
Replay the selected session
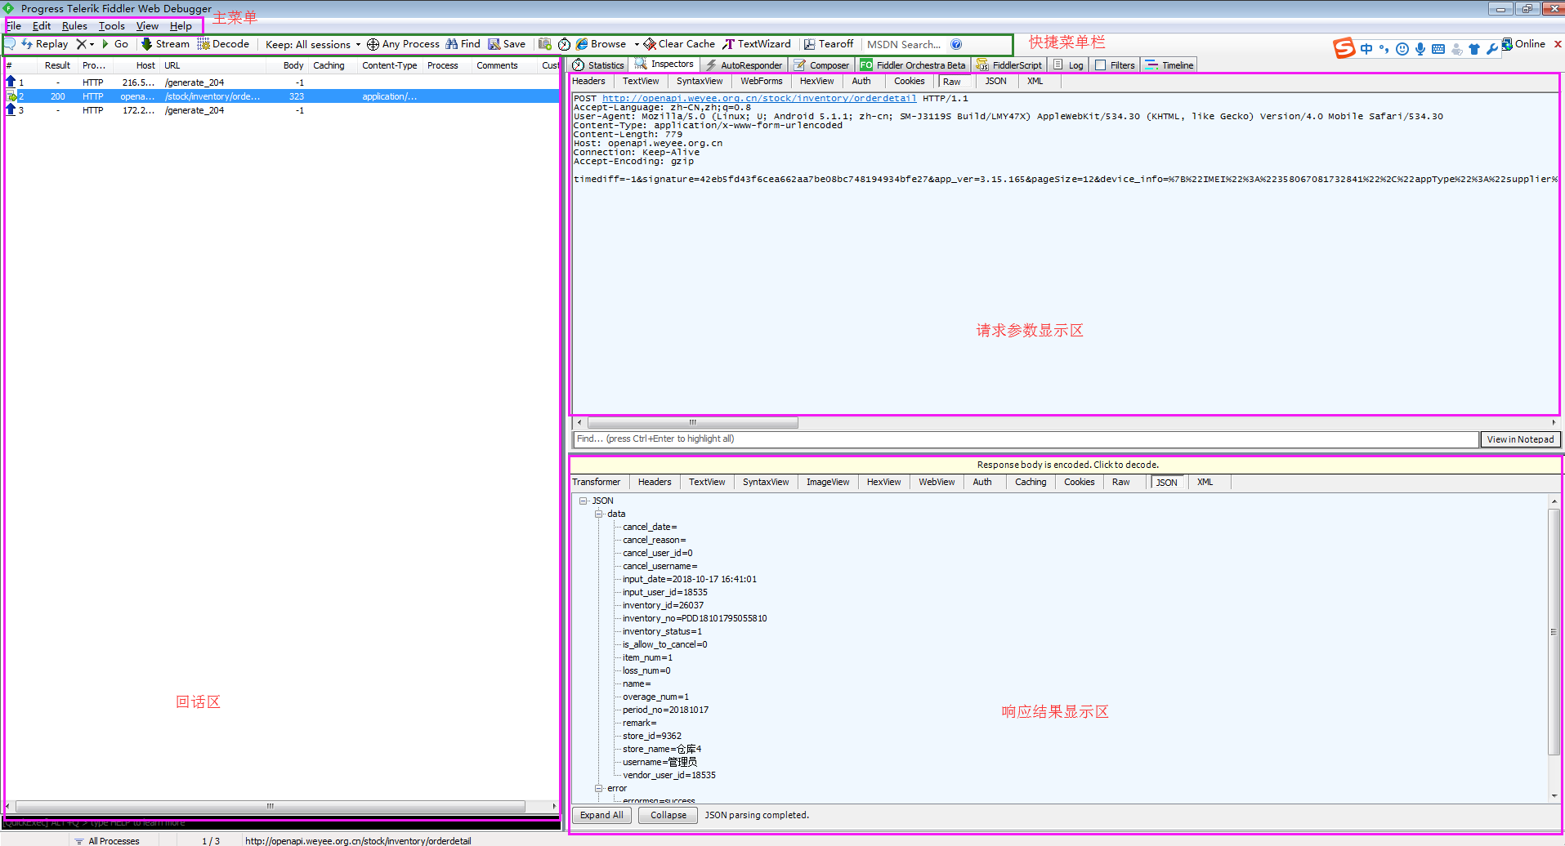(x=45, y=44)
